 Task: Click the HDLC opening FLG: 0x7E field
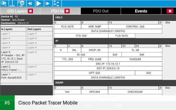68,27
